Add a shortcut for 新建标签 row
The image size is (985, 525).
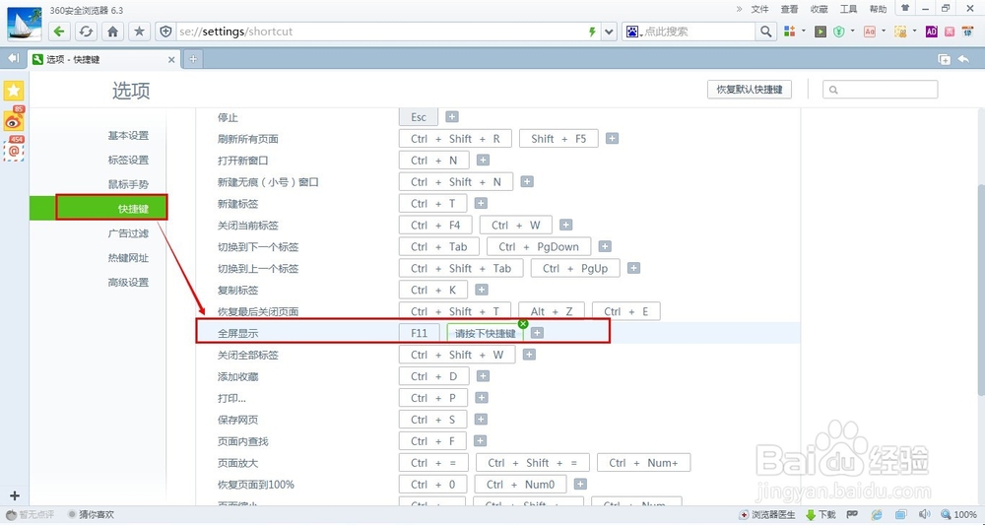point(481,203)
